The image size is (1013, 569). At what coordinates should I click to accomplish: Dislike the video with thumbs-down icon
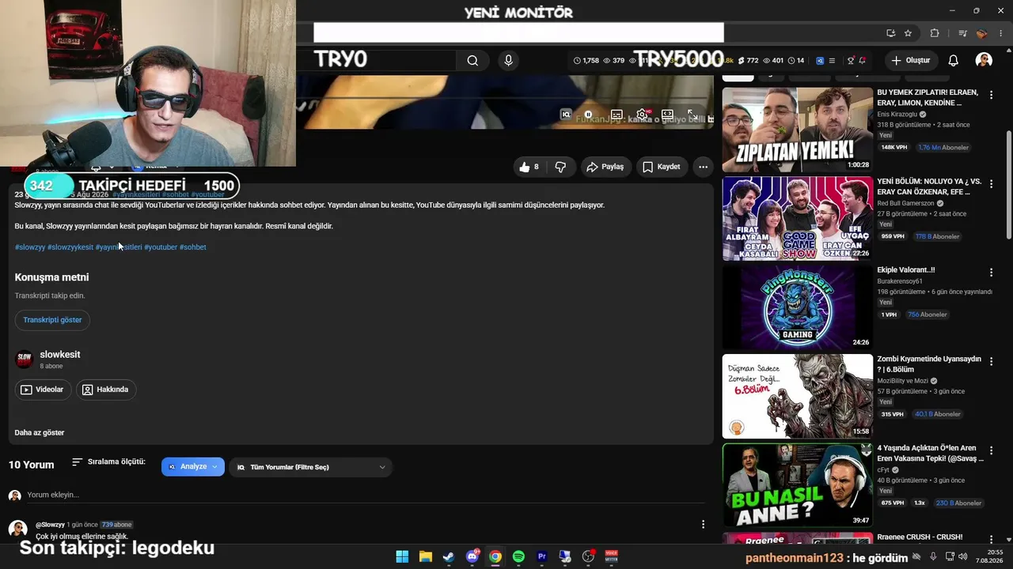point(560,167)
